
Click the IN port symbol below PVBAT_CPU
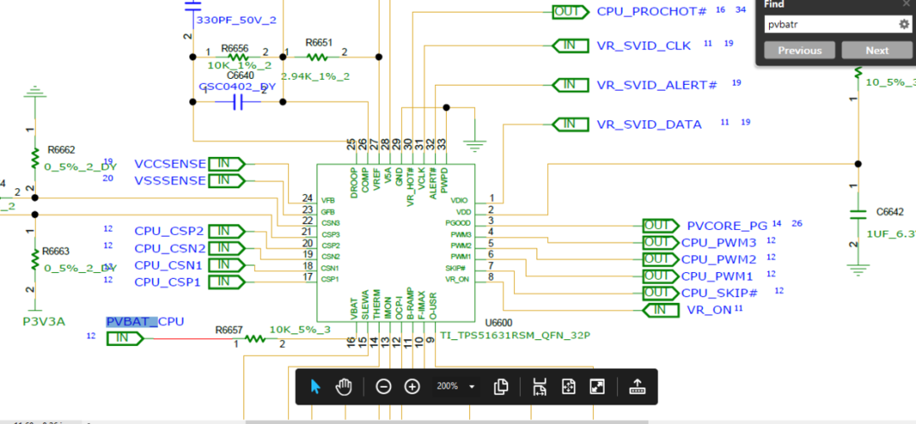(125, 338)
